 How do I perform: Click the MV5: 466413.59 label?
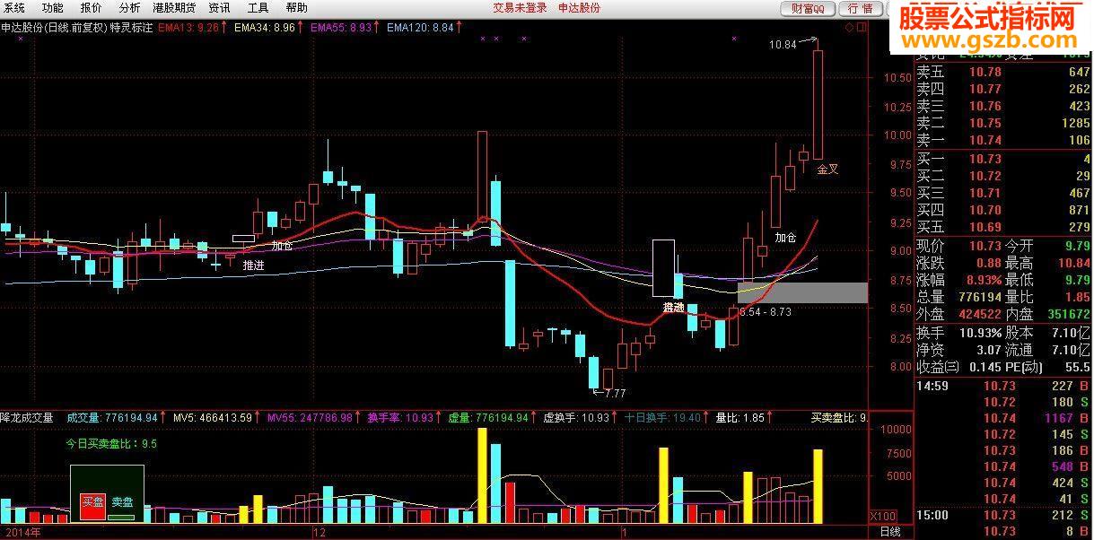[213, 417]
